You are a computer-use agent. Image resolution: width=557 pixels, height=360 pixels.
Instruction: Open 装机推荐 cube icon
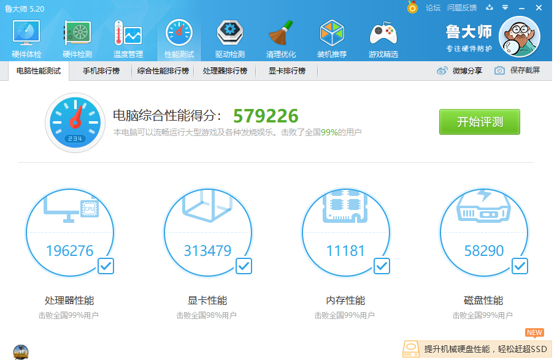332,39
